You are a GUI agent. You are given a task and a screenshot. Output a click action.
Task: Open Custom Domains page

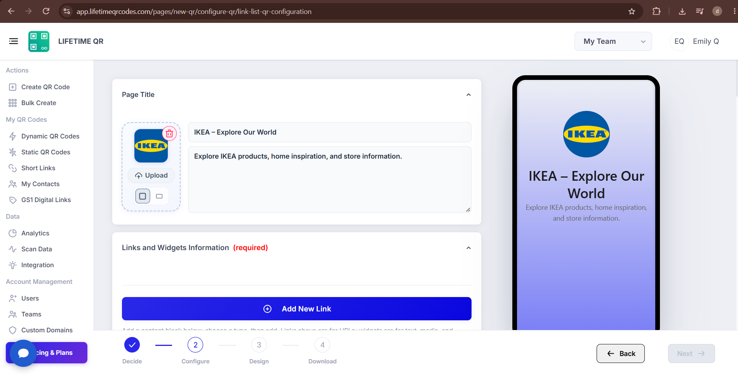pyautogui.click(x=41, y=330)
